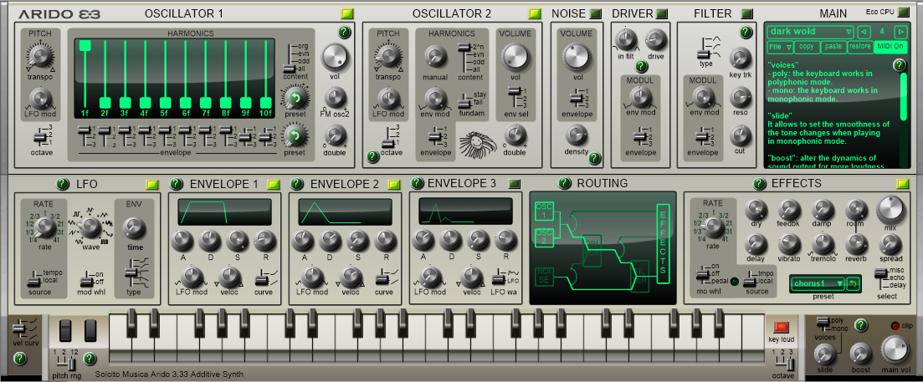Open the Envelope 2 help icon

(296, 184)
